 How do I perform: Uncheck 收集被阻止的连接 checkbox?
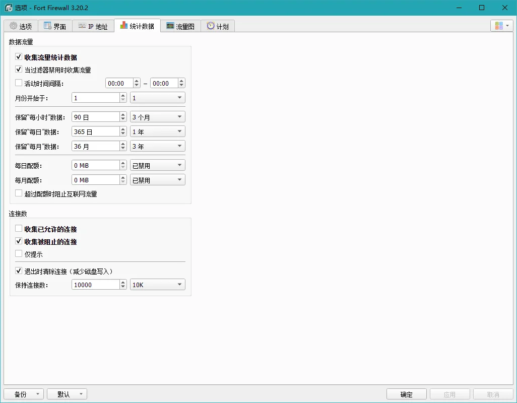[x=19, y=241]
